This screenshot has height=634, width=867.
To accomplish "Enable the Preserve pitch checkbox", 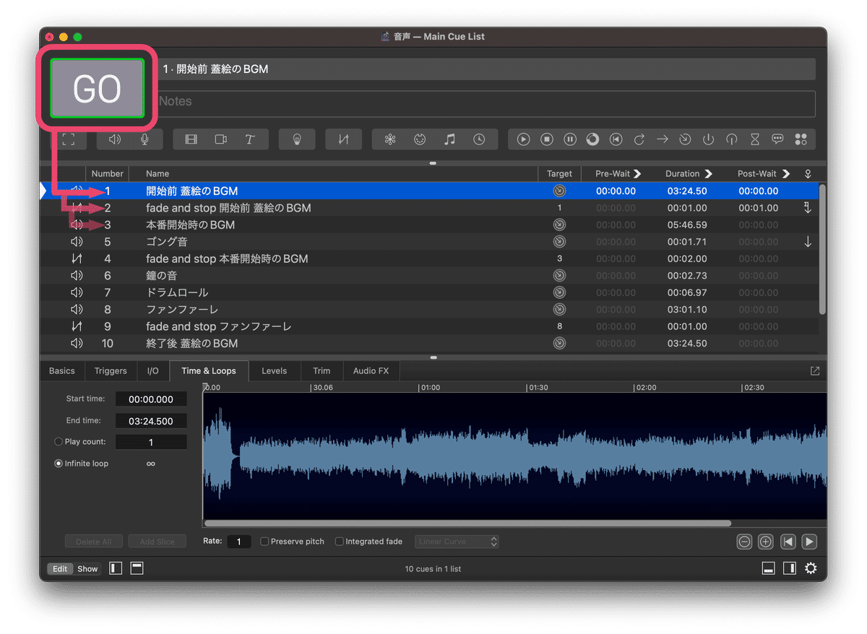I will point(264,541).
